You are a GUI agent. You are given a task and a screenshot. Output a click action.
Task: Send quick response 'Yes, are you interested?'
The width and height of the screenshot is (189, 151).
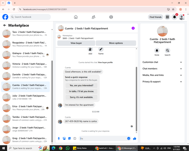pos(82,85)
